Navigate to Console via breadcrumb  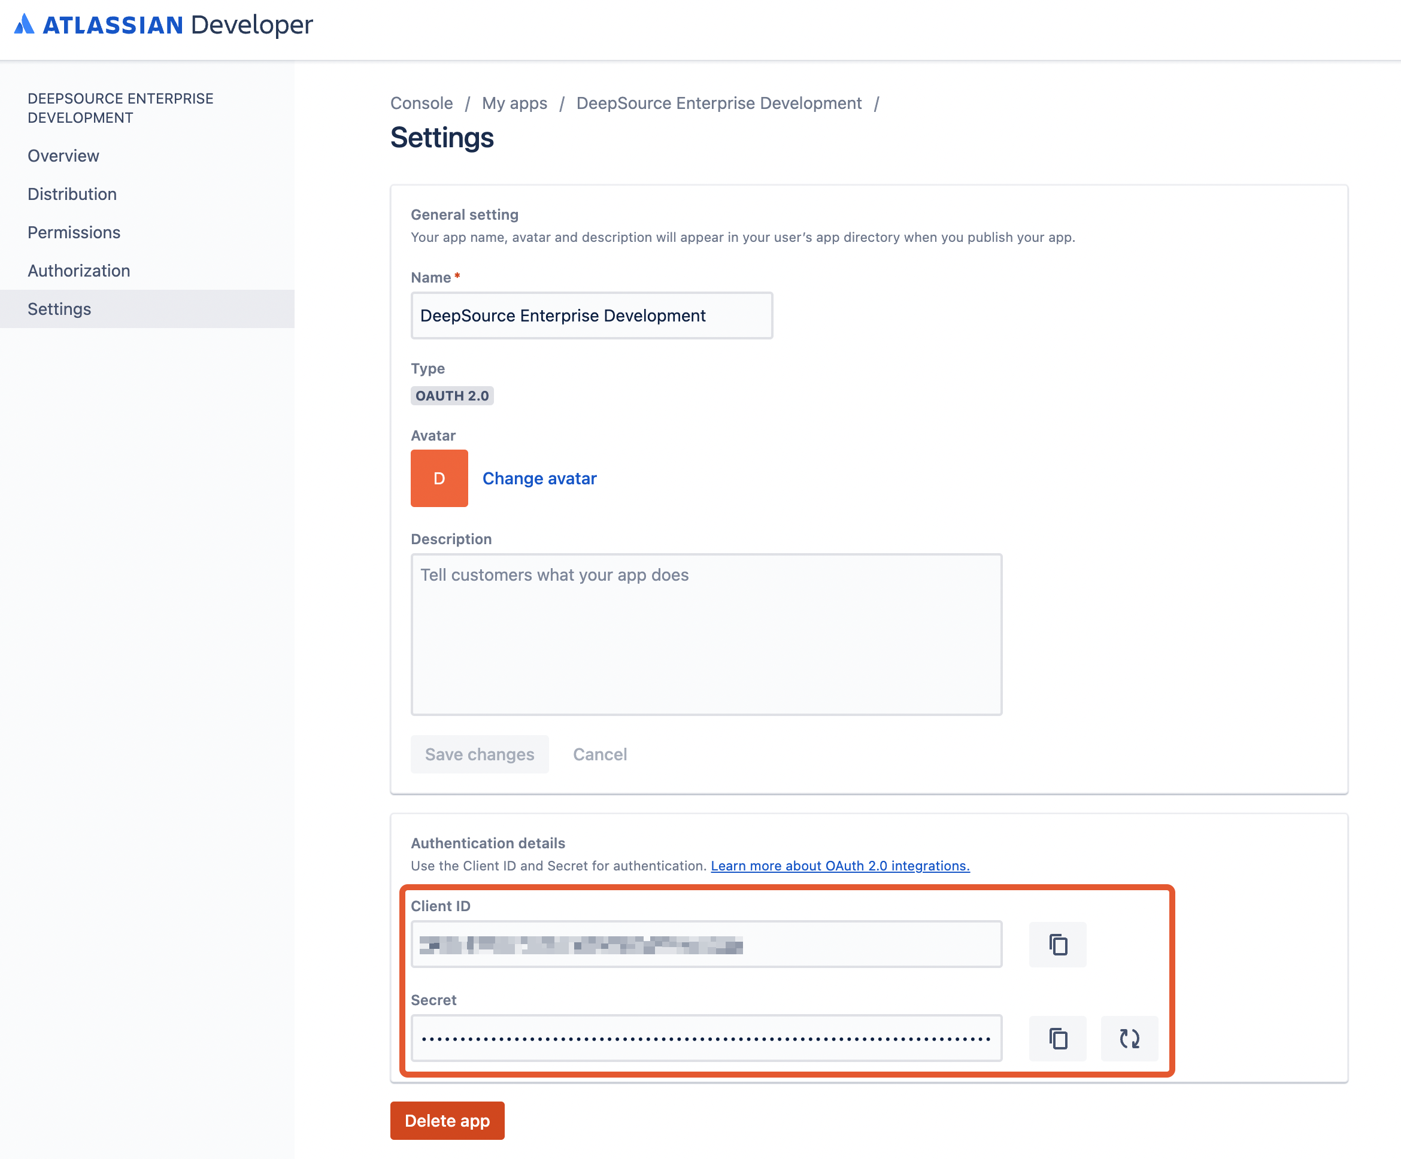(421, 103)
